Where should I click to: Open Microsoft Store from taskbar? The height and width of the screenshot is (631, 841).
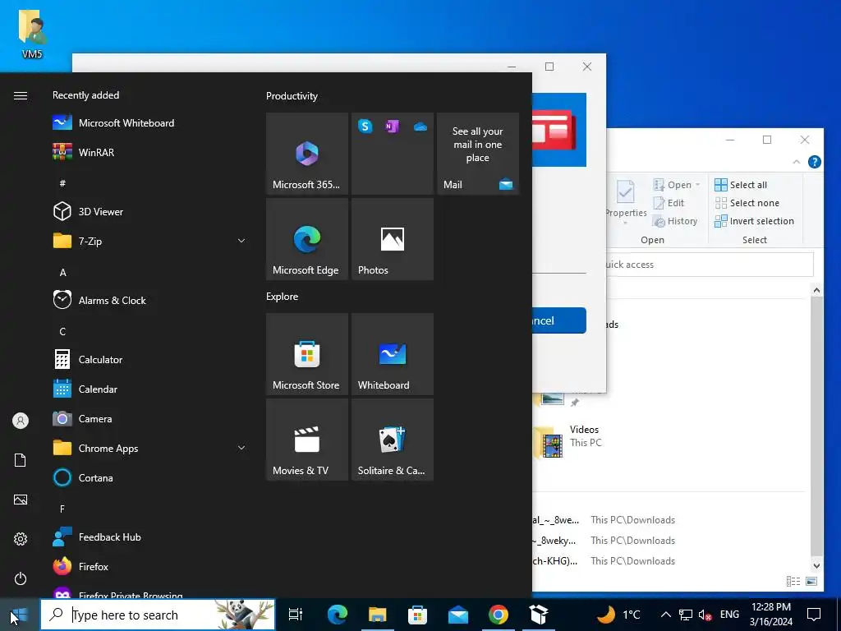pyautogui.click(x=417, y=615)
